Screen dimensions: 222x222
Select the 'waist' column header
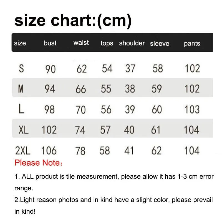pos(81,43)
